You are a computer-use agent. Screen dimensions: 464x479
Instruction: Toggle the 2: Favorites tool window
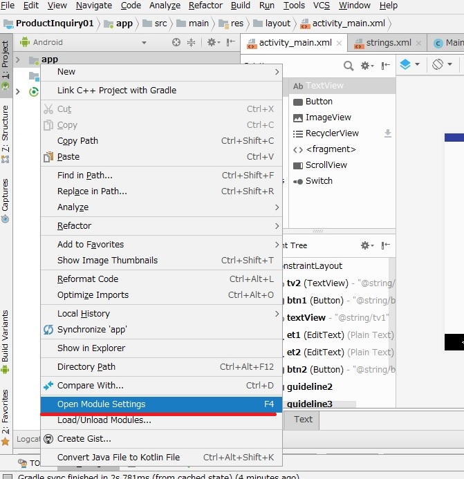point(6,417)
